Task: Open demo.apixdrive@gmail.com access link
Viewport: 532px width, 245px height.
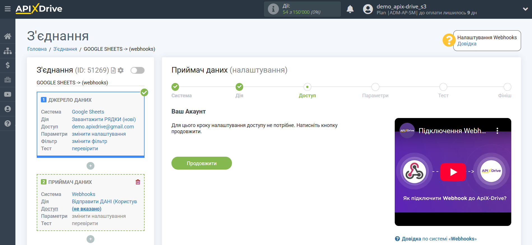Action: click(103, 127)
